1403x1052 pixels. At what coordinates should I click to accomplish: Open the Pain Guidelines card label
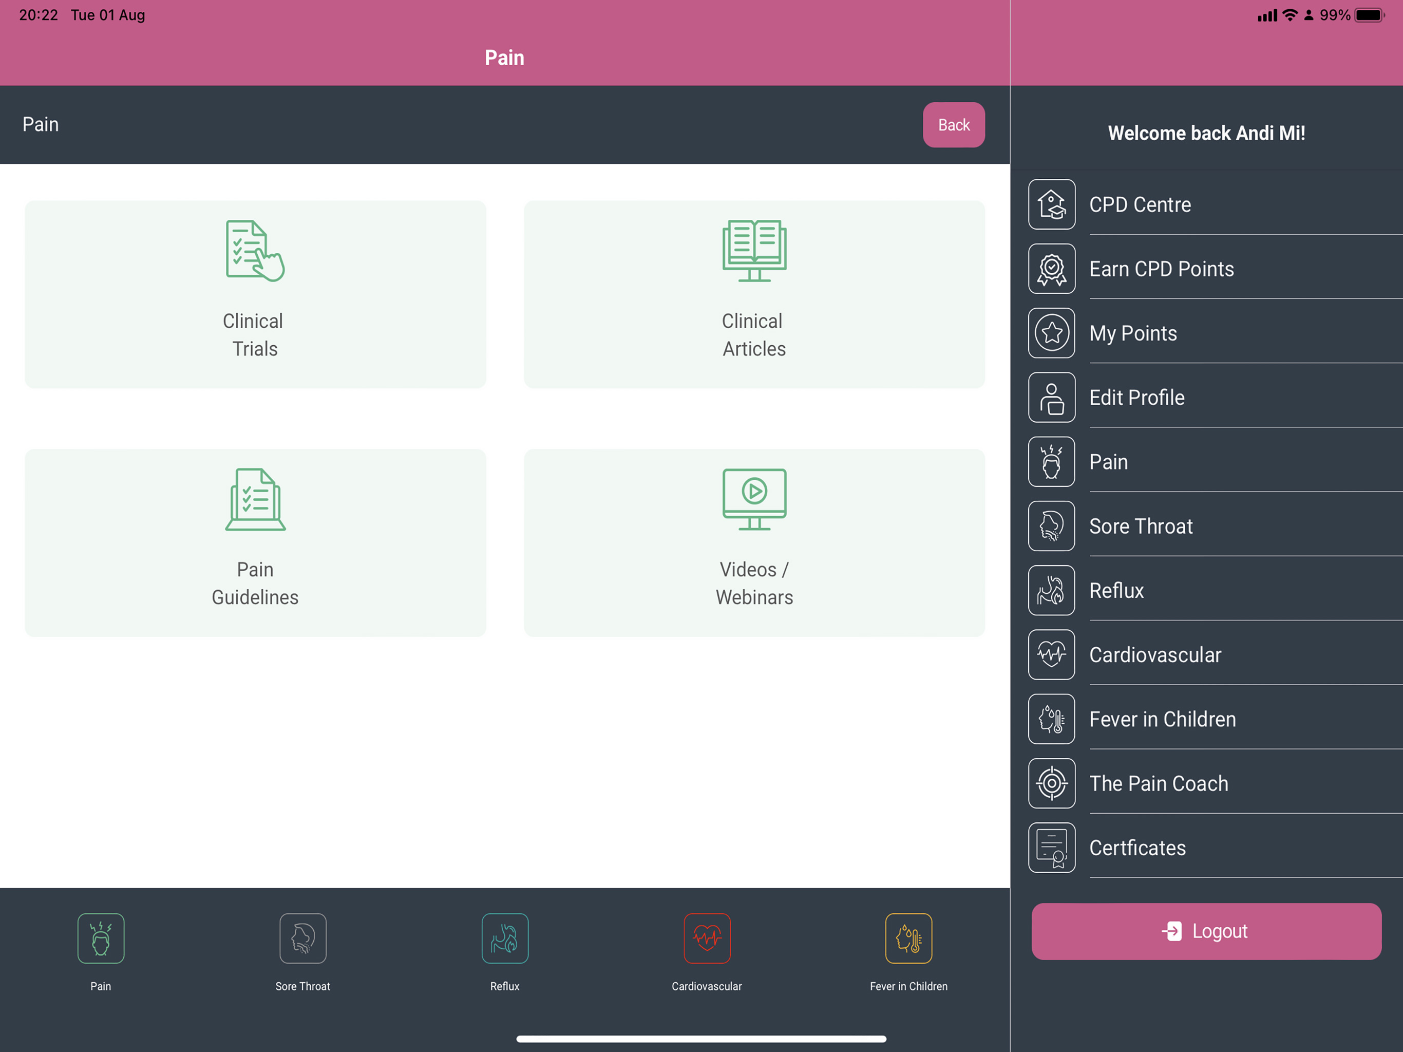pos(255,584)
